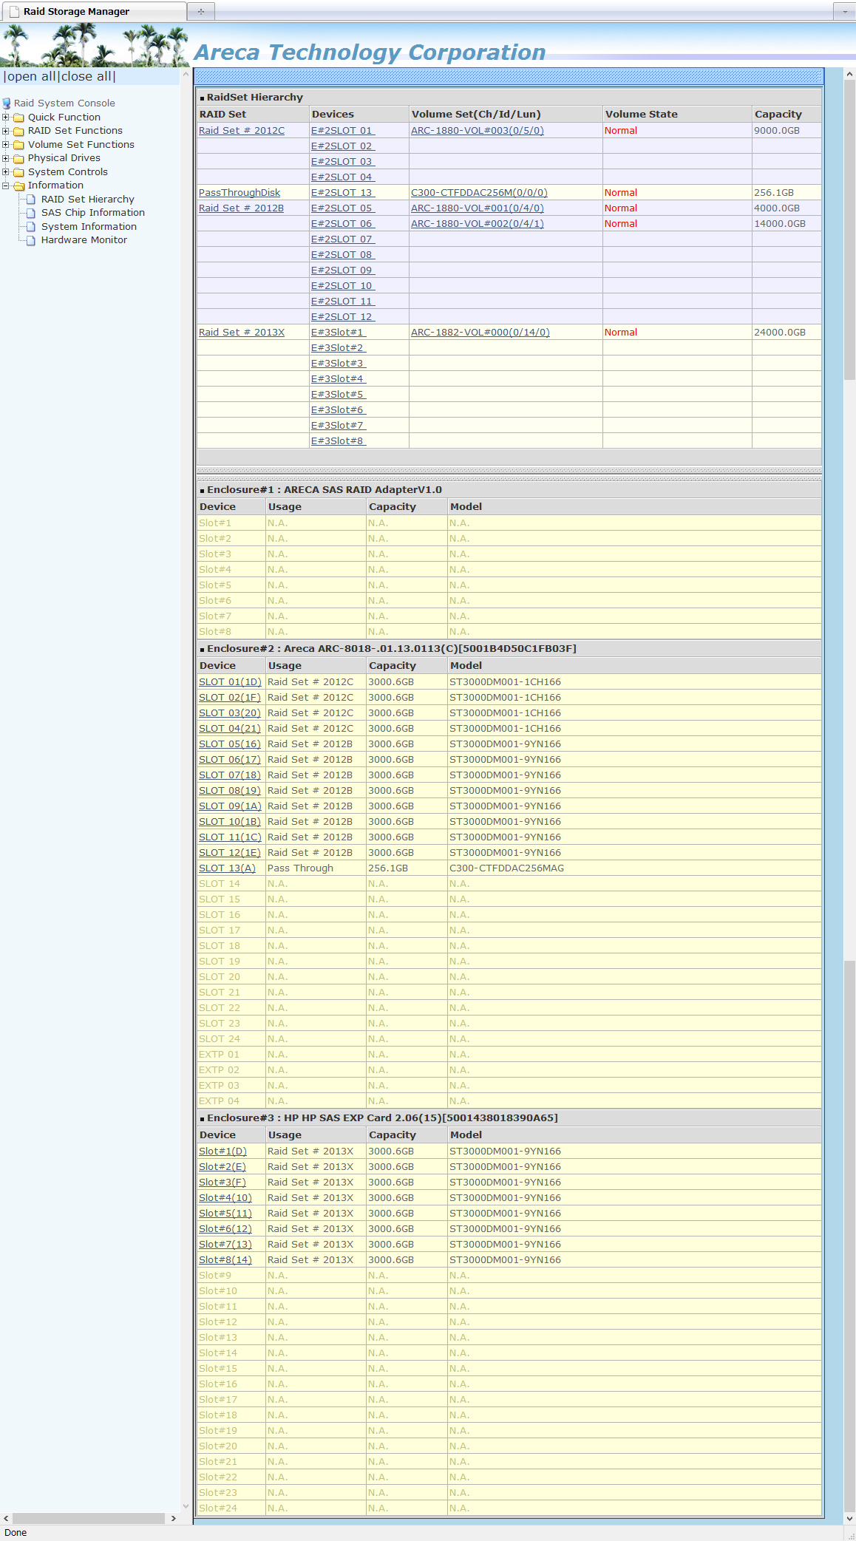Click the SLOT 13(A) device link
Viewport: 856px width, 1541px height.
[x=226, y=868]
